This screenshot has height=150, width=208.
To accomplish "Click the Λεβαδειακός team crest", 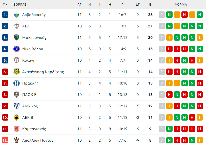I will 17,15.
